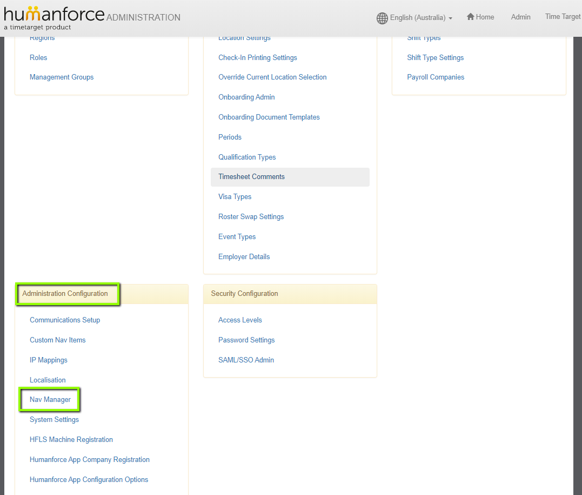The image size is (582, 495).
Task: Select the Time Target menu item
Action: click(564, 16)
